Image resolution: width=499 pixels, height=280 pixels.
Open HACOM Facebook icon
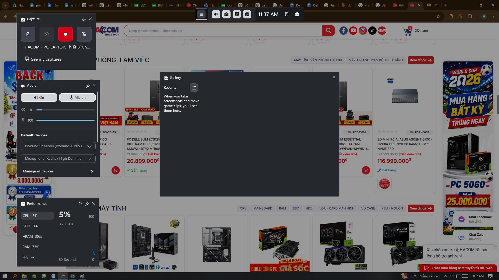[343, 31]
